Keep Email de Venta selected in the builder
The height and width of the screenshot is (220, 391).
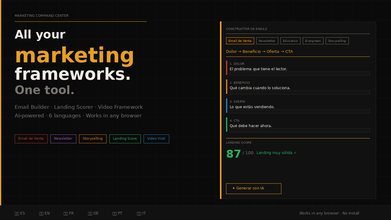point(240,41)
